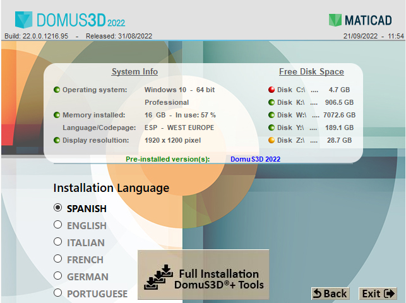The height and width of the screenshot is (303, 406).
Task: Choose ITALIAN radio button
Action: click(x=57, y=242)
